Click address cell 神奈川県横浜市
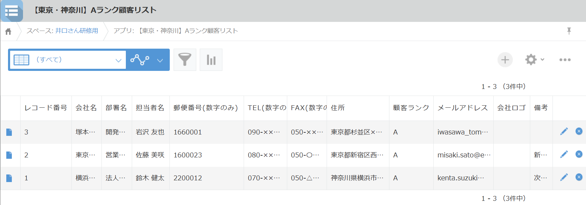This screenshot has height=205, width=586. tap(358, 178)
